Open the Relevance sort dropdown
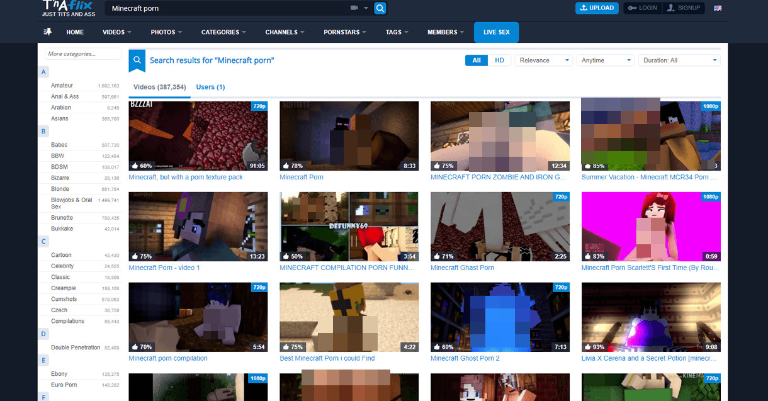This screenshot has width=768, height=401. [543, 60]
